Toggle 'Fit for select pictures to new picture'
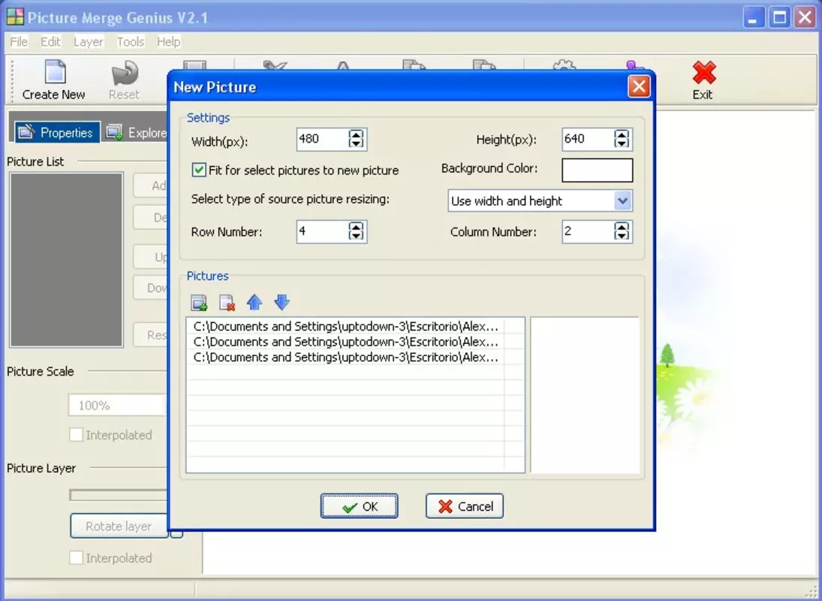This screenshot has width=822, height=601. [x=199, y=170]
